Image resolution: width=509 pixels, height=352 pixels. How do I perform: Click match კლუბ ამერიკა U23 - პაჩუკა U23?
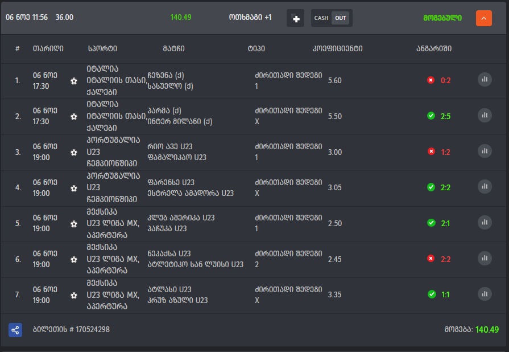[x=181, y=223]
